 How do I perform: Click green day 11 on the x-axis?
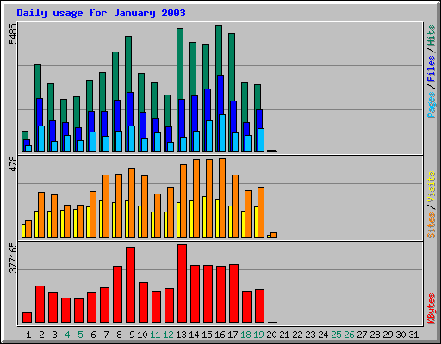pyautogui.click(x=155, y=335)
